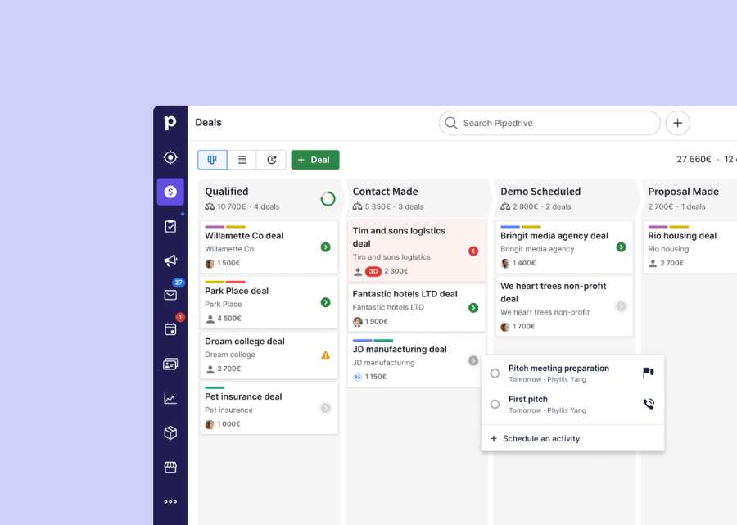Click the green add Deal button
The width and height of the screenshot is (737, 525).
tap(315, 160)
